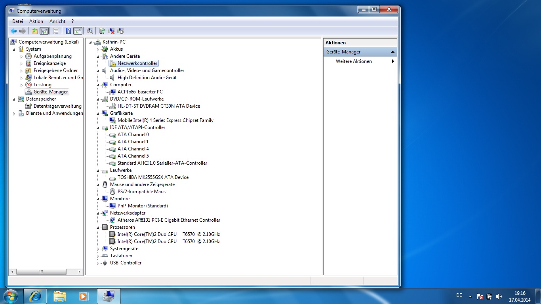Click the power plug battery tray icon
The height and width of the screenshot is (304, 541).
pos(490,296)
